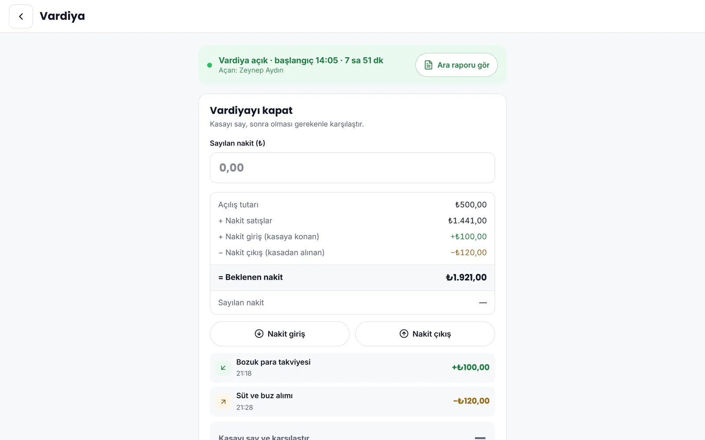Viewport: 705px width, 440px height.
Task: Open the Bozuk para takviyesi transaction entry
Action: point(352,367)
